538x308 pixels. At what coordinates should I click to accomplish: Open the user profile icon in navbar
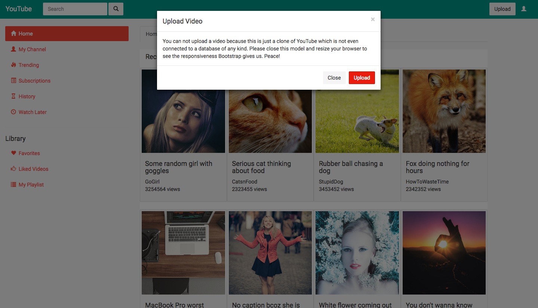[524, 9]
